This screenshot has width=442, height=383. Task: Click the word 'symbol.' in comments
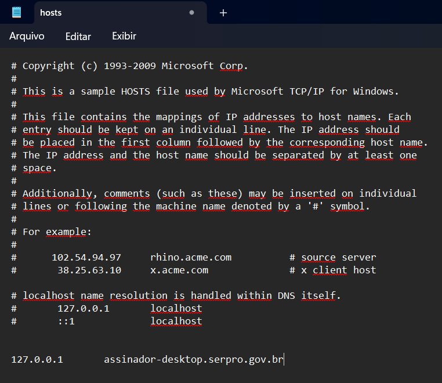pyautogui.click(x=350, y=207)
